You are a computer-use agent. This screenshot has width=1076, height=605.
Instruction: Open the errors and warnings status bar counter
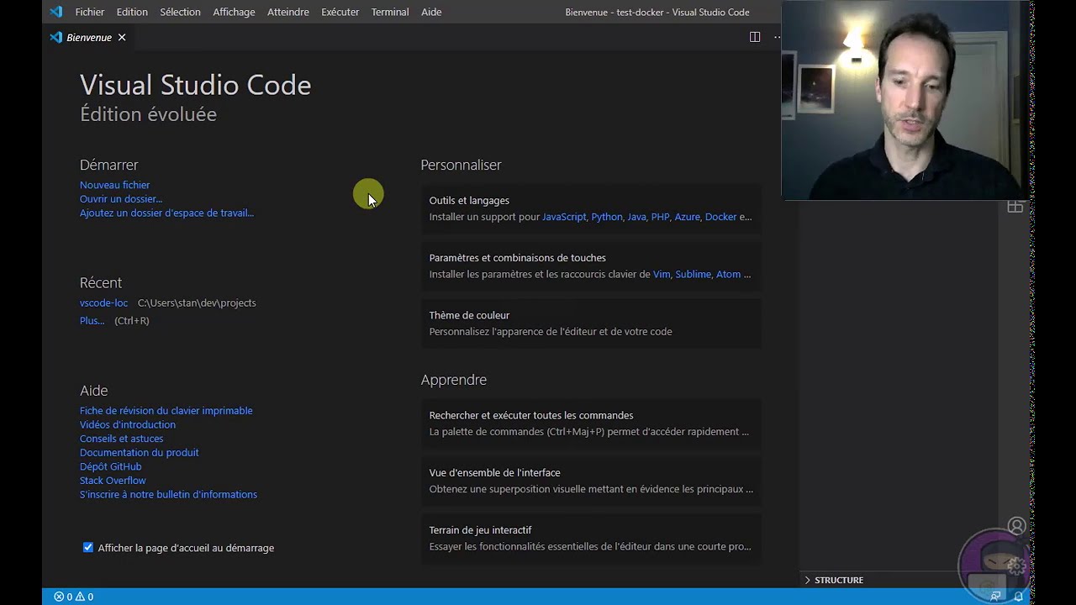[74, 597]
